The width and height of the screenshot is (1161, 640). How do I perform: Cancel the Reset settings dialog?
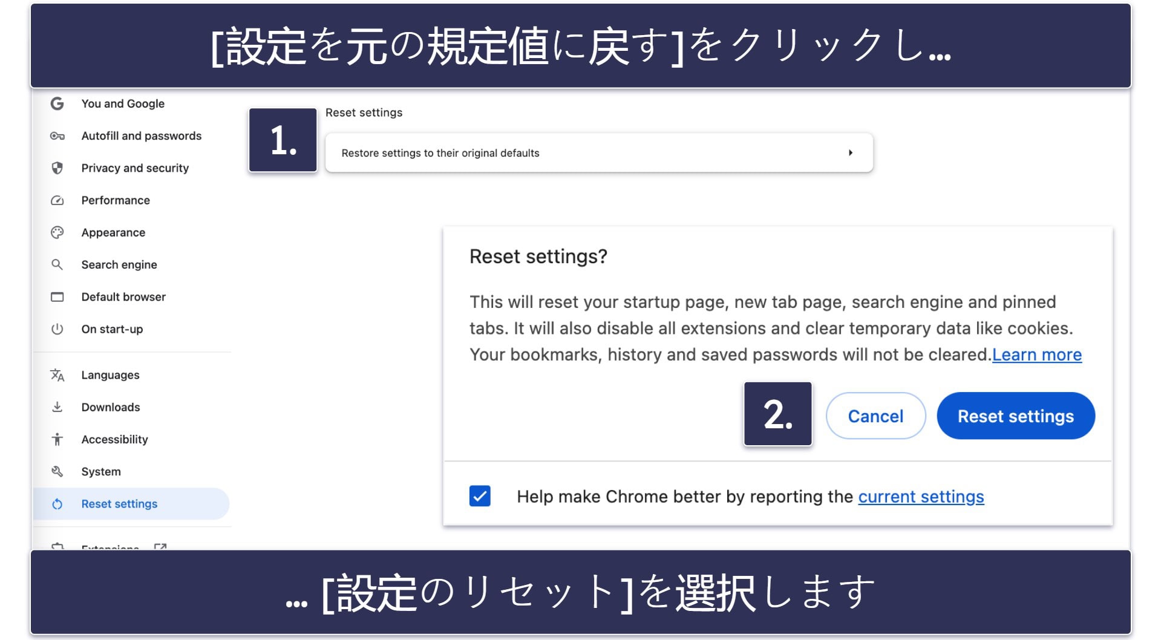click(x=875, y=416)
